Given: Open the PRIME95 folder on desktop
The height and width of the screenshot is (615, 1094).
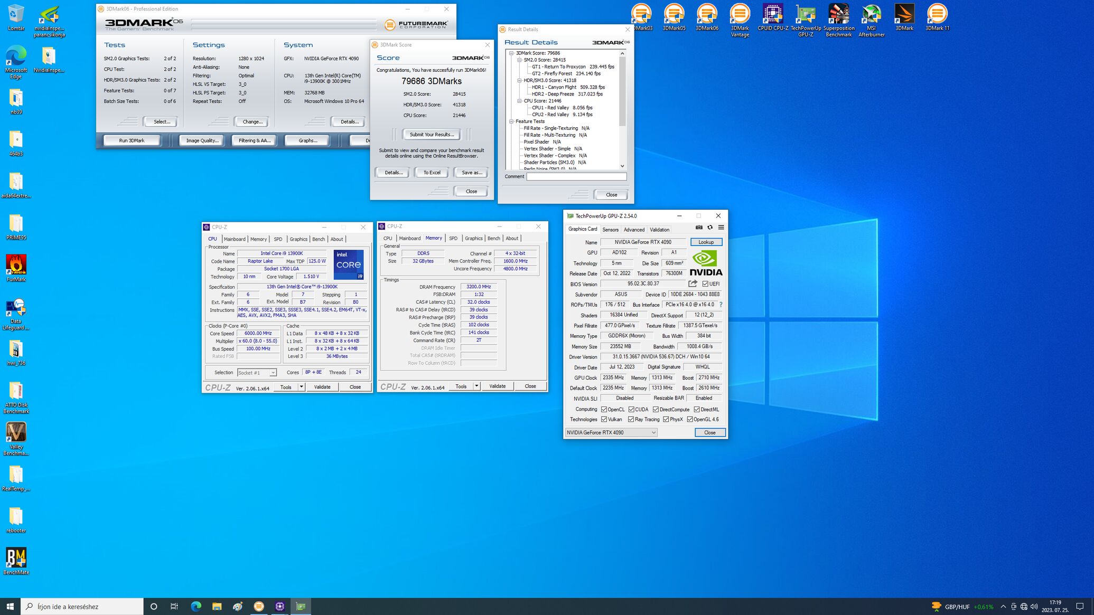Looking at the screenshot, I should (16, 226).
